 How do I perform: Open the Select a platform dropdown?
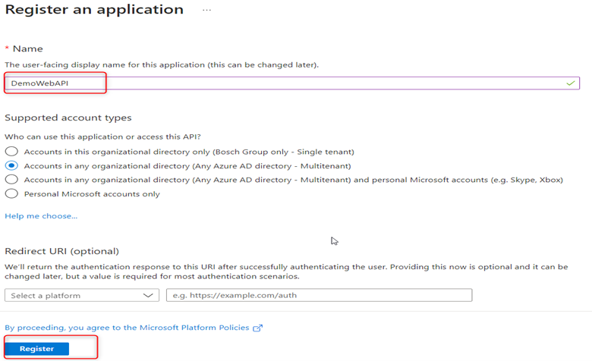[82, 295]
